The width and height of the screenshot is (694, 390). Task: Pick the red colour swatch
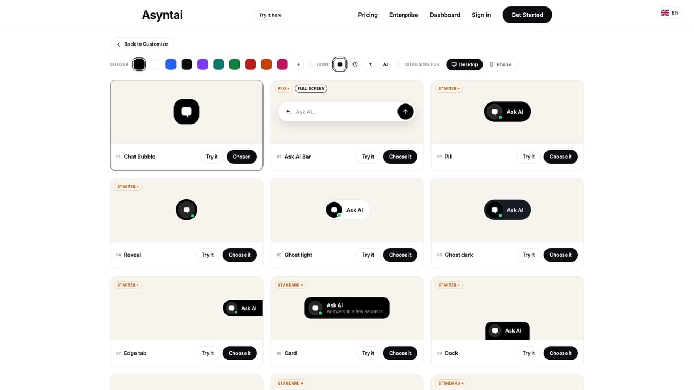pyautogui.click(x=250, y=64)
